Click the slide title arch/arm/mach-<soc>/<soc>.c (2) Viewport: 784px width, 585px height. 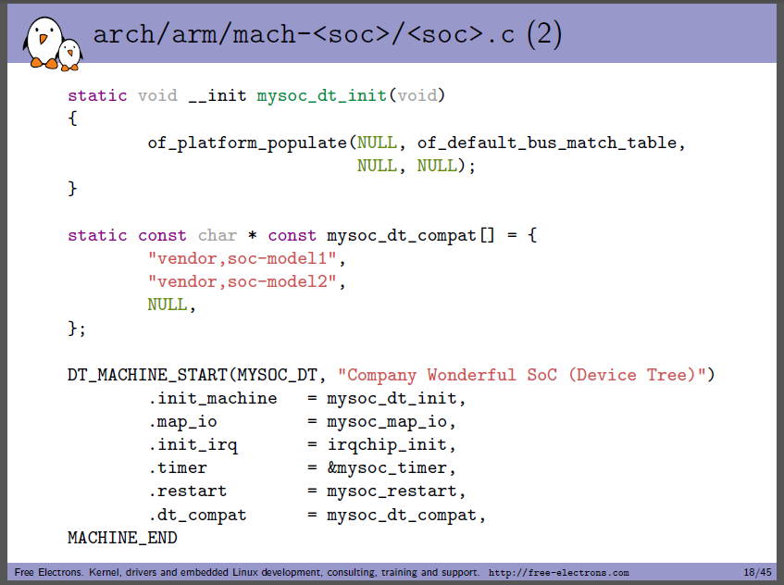point(328,35)
